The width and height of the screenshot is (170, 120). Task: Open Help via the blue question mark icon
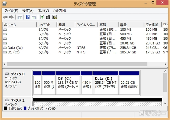28,17
